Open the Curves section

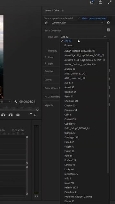point(48,80)
